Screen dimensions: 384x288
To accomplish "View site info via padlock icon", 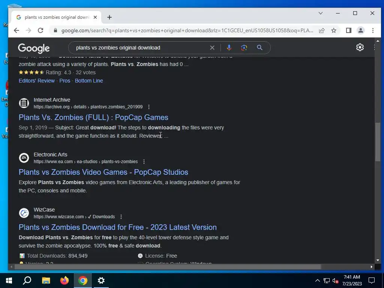I will click(55, 30).
